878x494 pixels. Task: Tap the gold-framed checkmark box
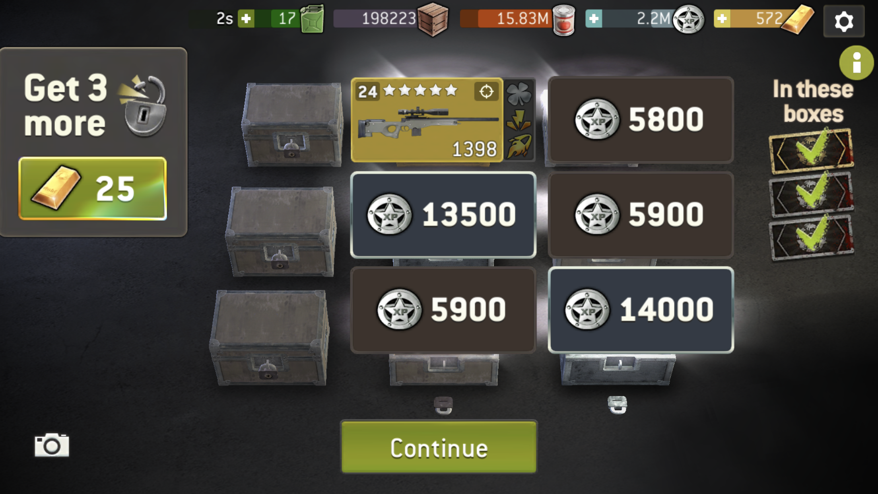(x=811, y=151)
